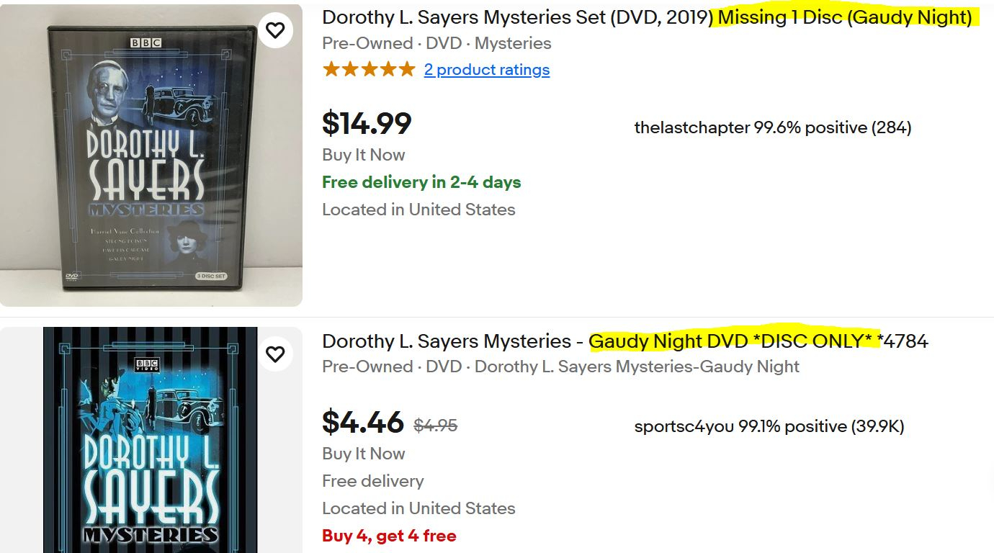Click the crossed-out $4.95 original price

[x=436, y=426]
